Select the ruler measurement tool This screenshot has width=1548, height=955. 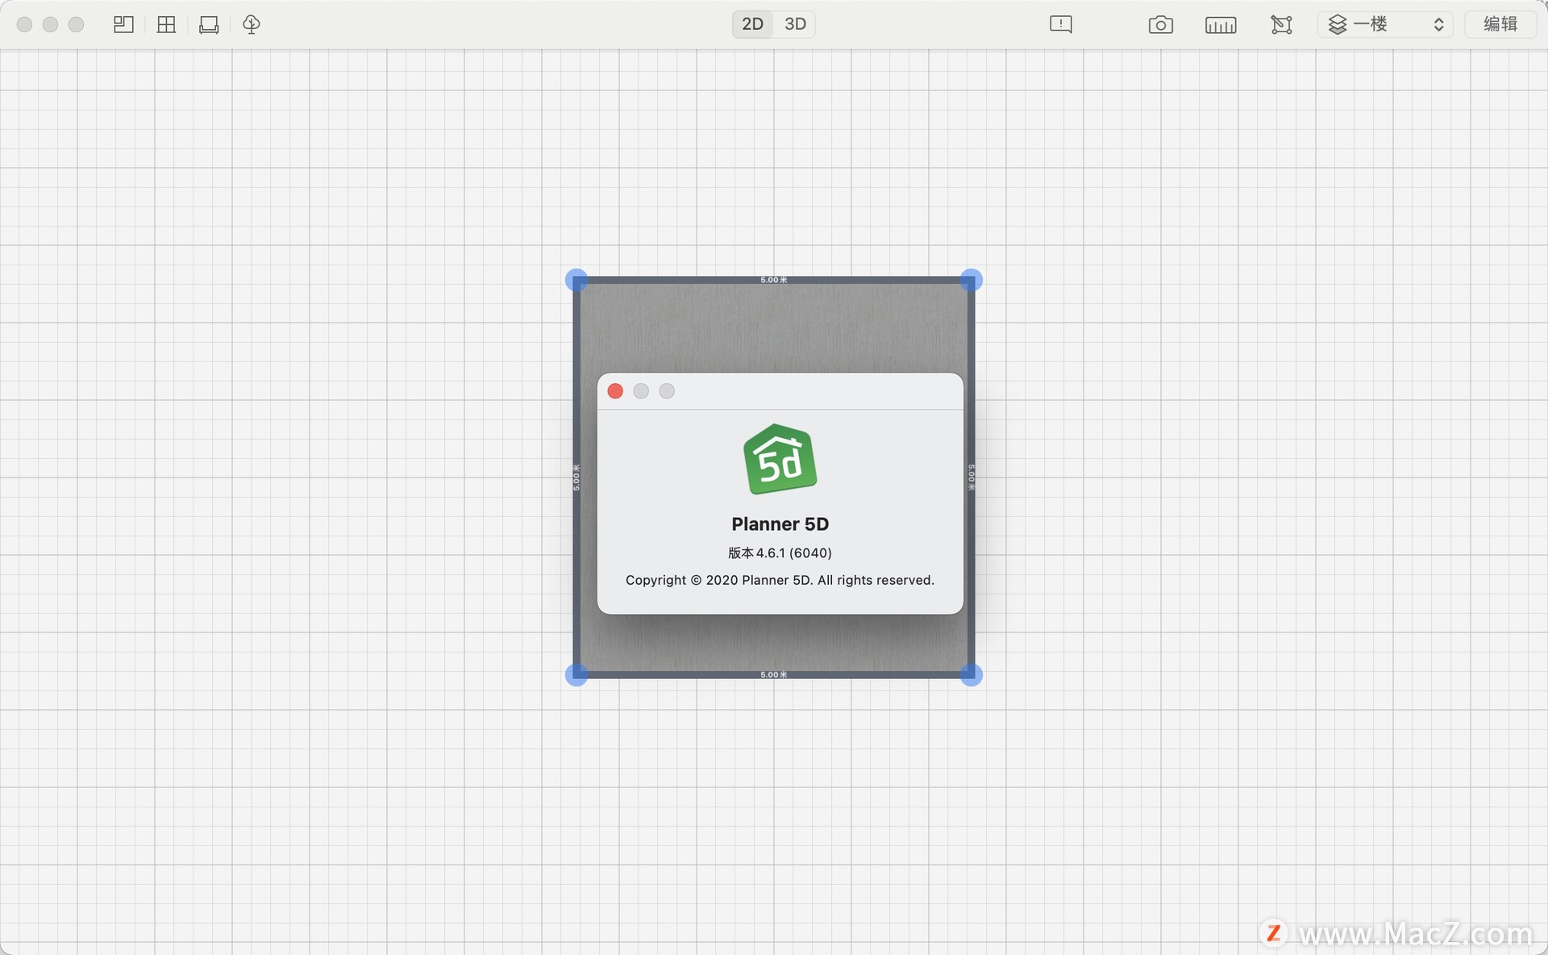click(x=1221, y=25)
